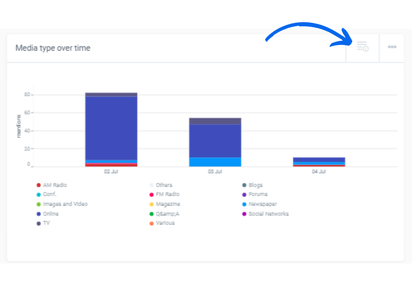The height and width of the screenshot is (288, 412).
Task: Open the three-dots widget options menu
Action: pos(392,47)
